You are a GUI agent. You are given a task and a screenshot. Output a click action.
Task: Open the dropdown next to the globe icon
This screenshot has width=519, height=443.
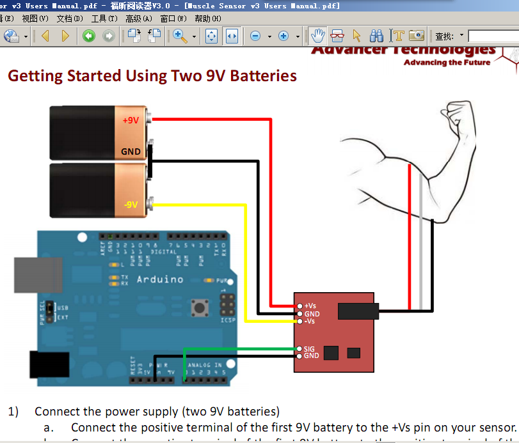(26, 36)
